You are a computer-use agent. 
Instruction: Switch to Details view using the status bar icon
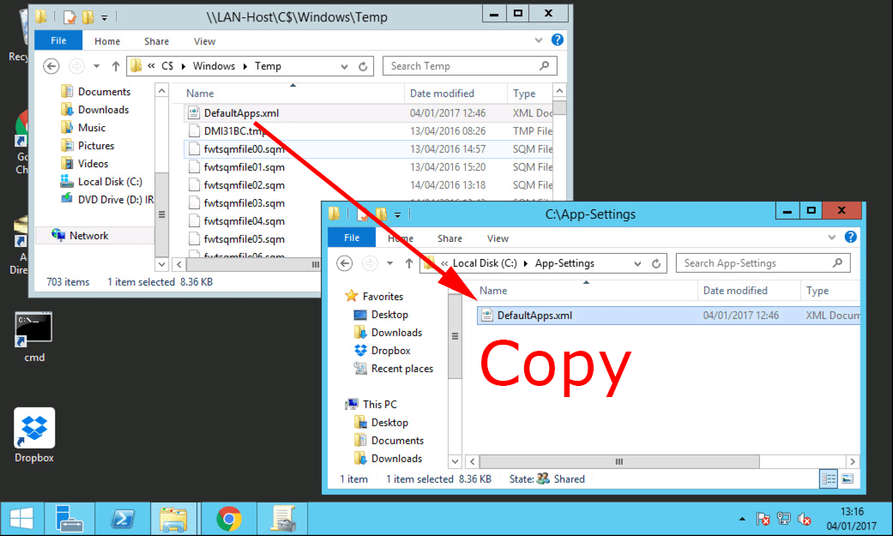[828, 479]
